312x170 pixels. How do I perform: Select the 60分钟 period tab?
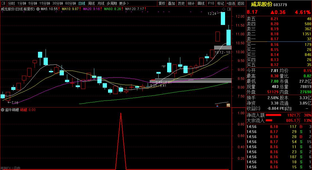coord(70,3)
